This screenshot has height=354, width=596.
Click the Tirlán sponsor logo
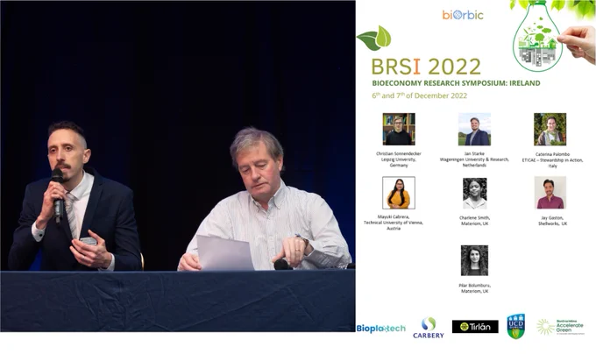click(x=475, y=327)
